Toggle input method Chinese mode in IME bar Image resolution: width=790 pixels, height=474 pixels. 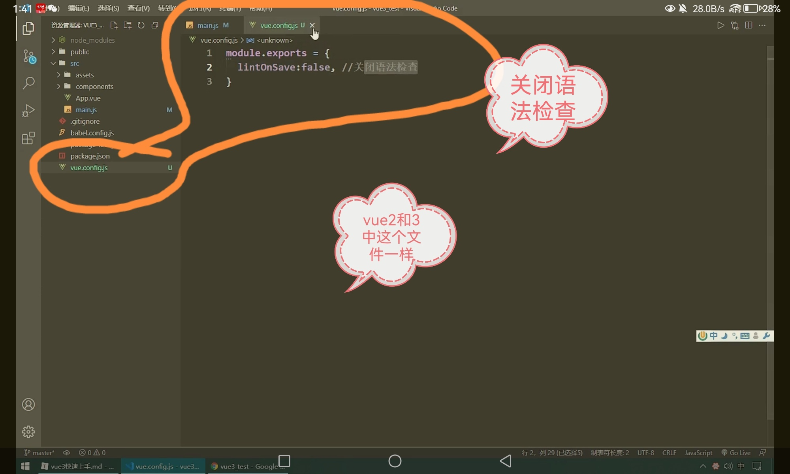pyautogui.click(x=713, y=336)
